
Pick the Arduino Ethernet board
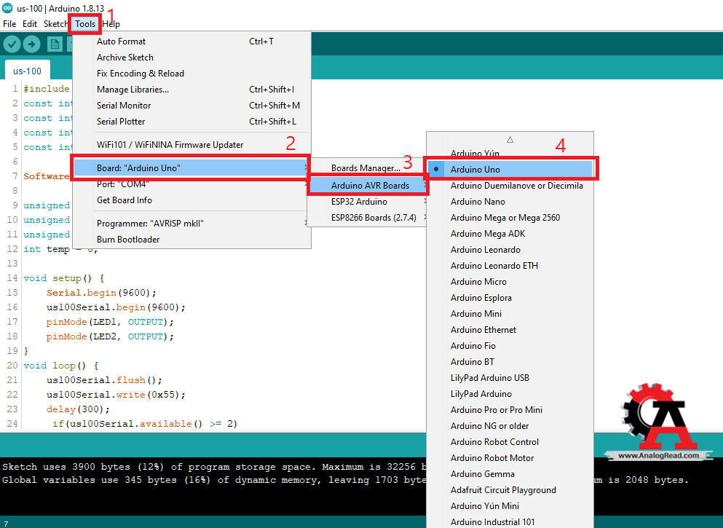pyautogui.click(x=510, y=330)
